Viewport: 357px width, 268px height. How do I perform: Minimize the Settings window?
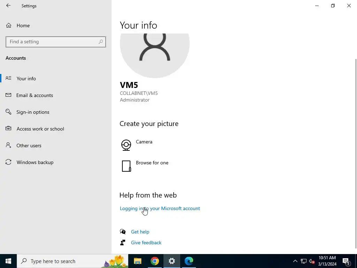pos(317,6)
